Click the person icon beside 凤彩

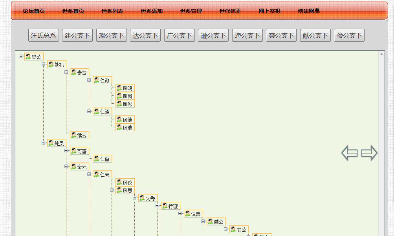coord(118,104)
